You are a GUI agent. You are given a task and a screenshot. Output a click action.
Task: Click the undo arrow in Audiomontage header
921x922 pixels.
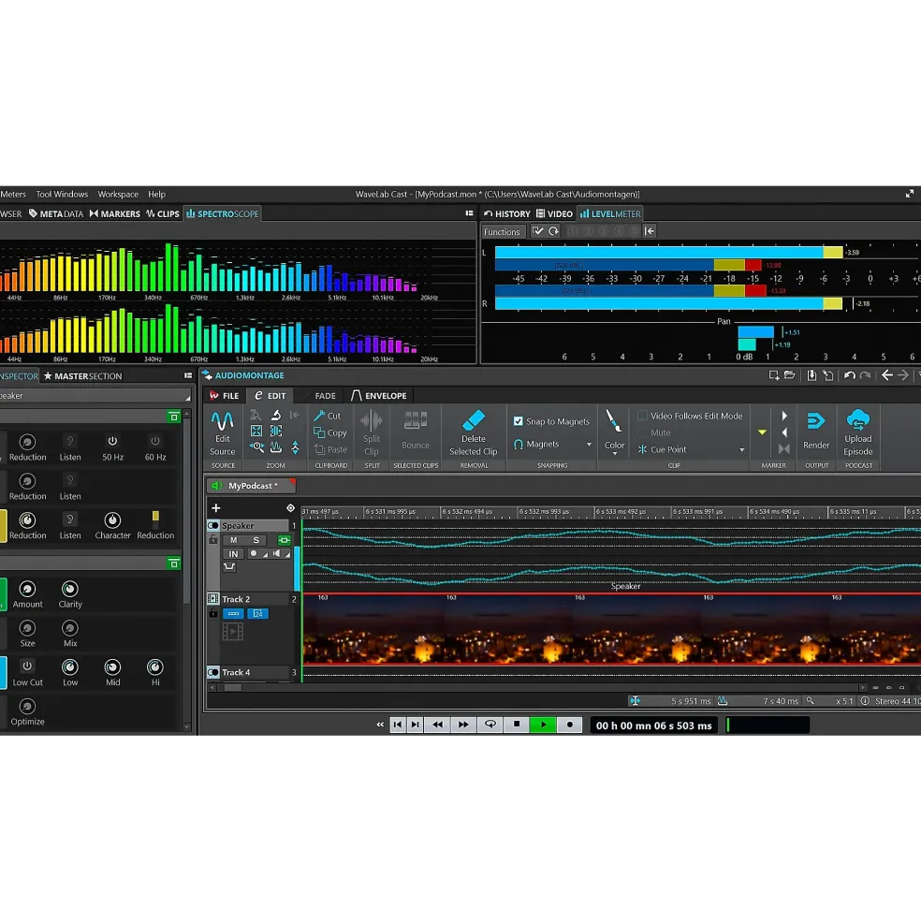pyautogui.click(x=849, y=375)
